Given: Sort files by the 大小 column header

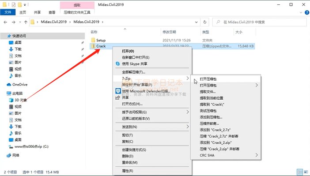Looking at the screenshot, I should click(239, 32).
